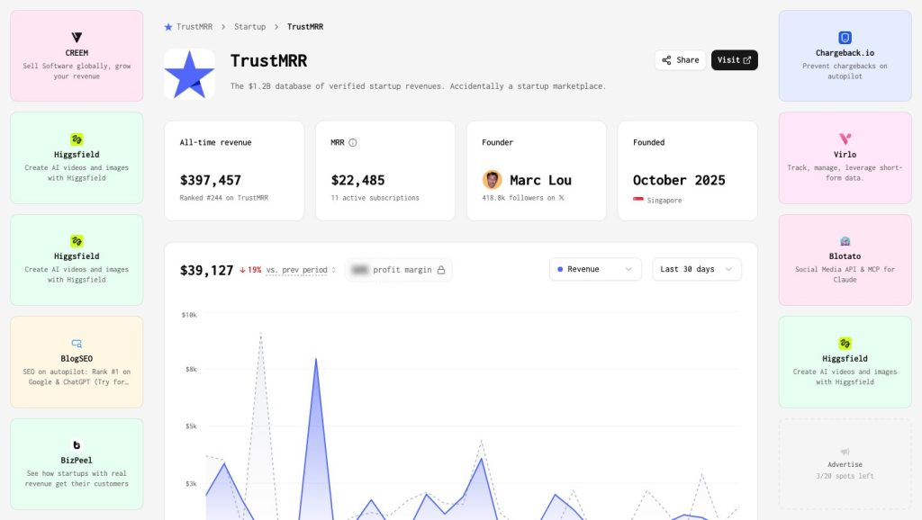Image resolution: width=922 pixels, height=520 pixels.
Task: Click '$22,485' MRR value
Action: click(357, 181)
